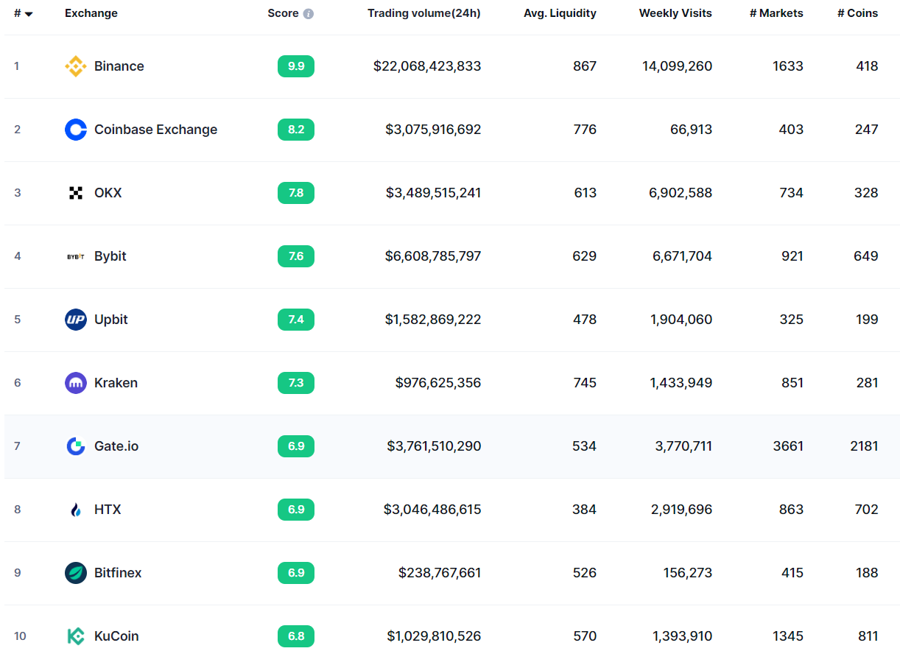The width and height of the screenshot is (900, 665).
Task: Click Kraken avg. liquidity 745
Action: [585, 383]
